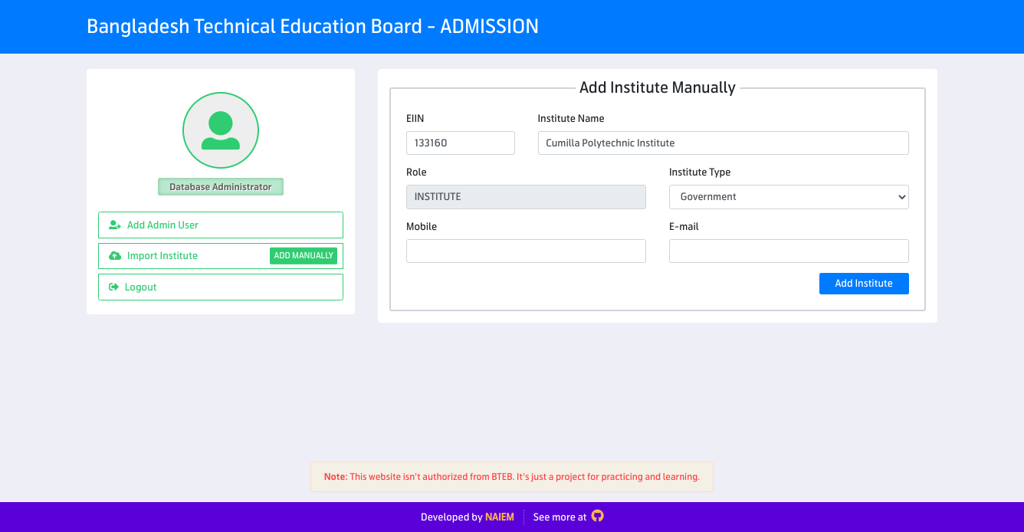Click the green profile avatar icon
1024x532 pixels.
(220, 130)
